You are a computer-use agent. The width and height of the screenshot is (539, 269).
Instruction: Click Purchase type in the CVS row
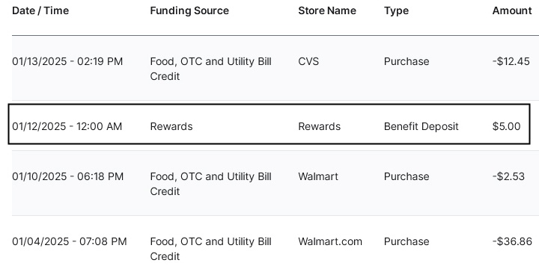406,61
